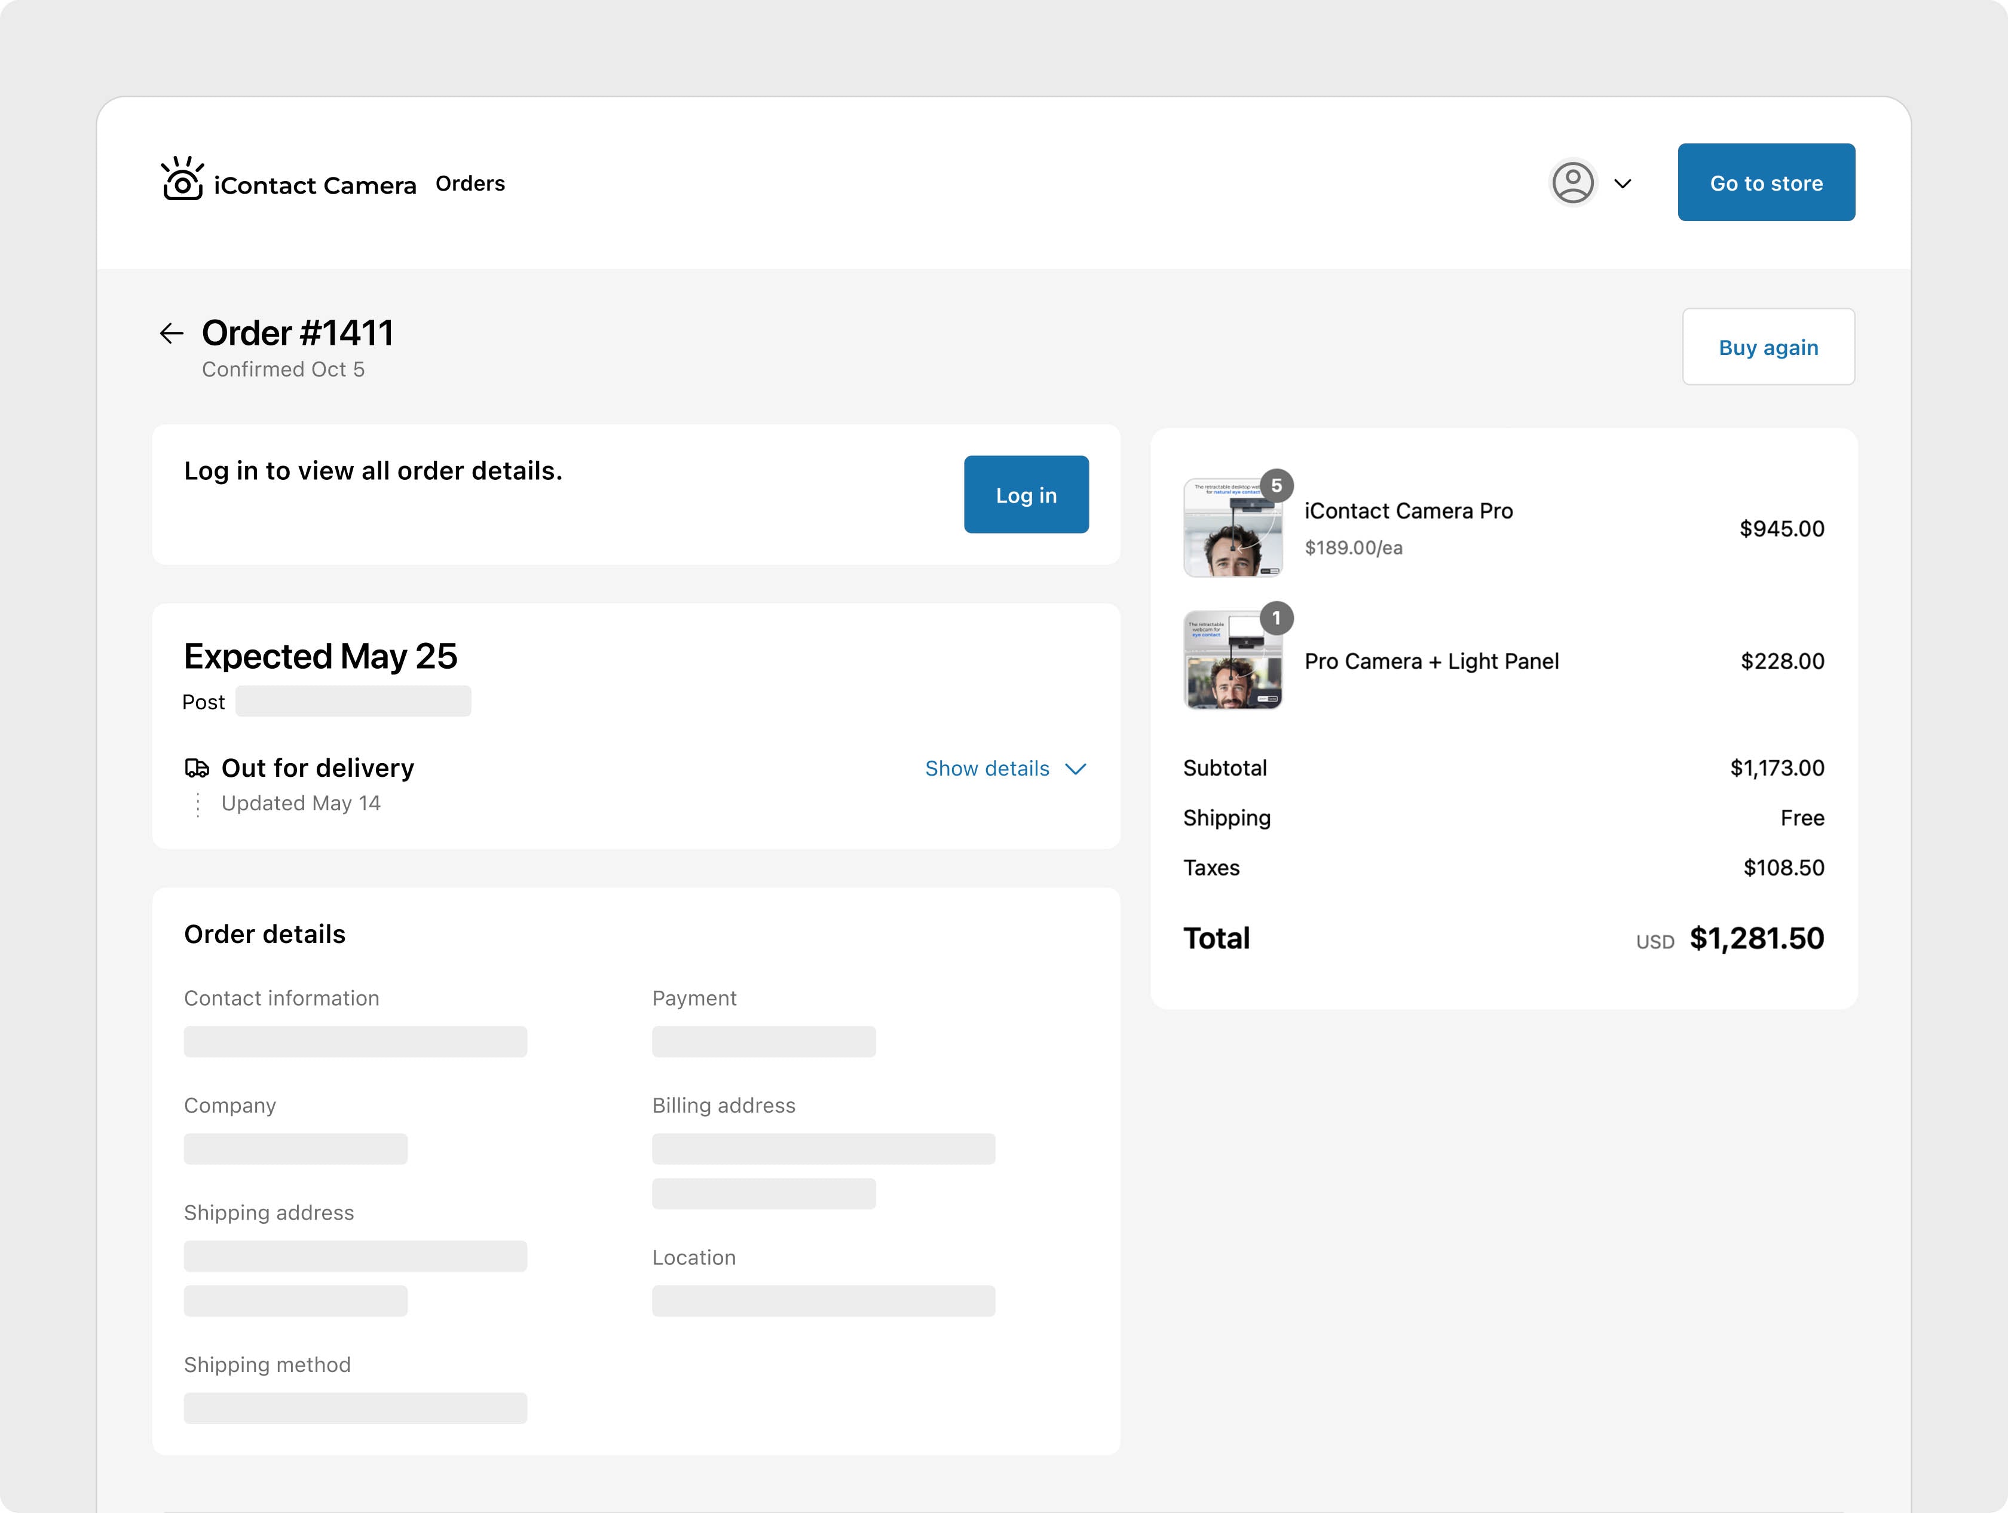Click the Pro Camera + Light Panel name
This screenshot has width=2008, height=1513.
pos(1431,661)
